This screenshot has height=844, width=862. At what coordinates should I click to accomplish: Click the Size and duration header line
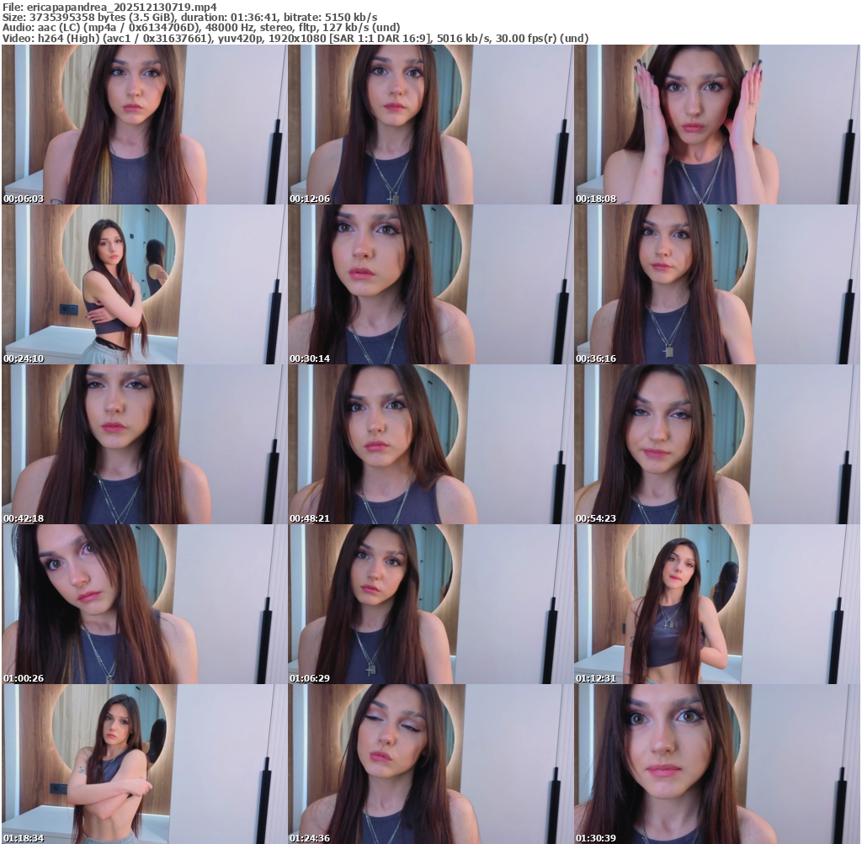tap(189, 18)
